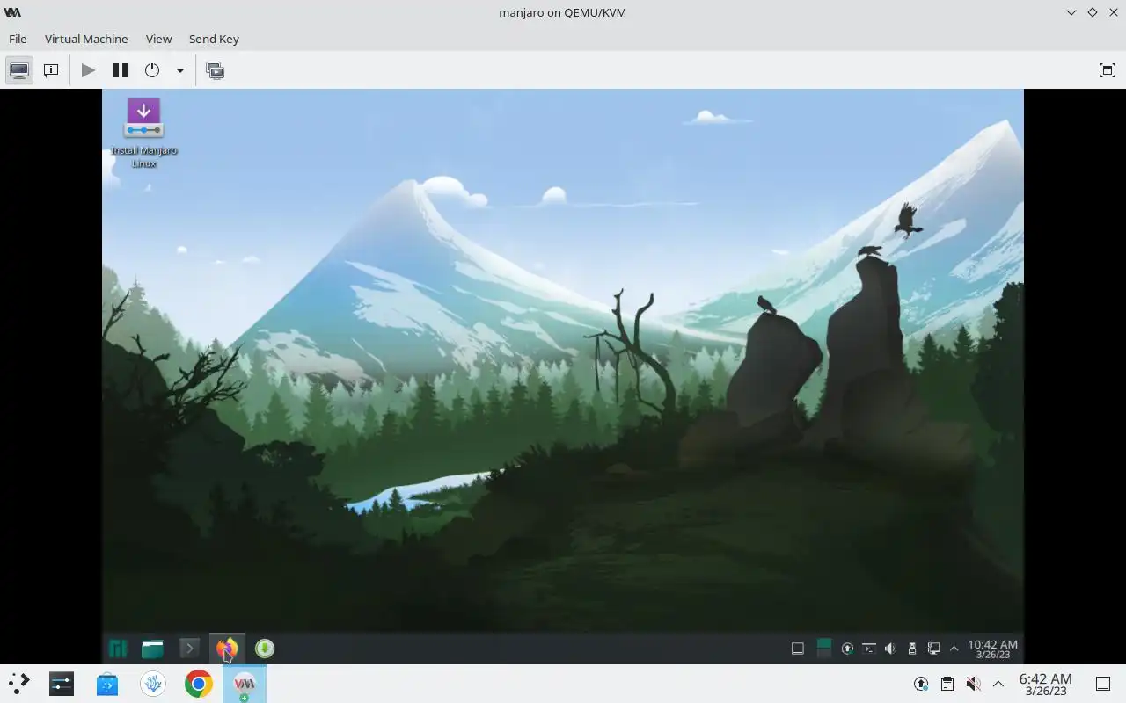The width and height of the screenshot is (1126, 703).
Task: Open guest Yakuake terminal tray icon
Action: [869, 649]
